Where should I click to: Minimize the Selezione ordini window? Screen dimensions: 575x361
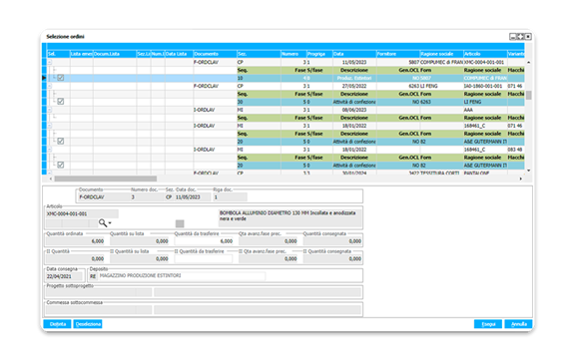513,37
